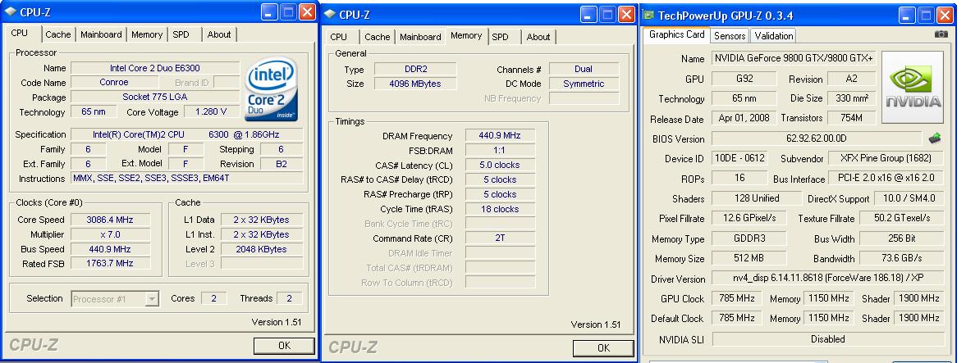This screenshot has width=966, height=363.
Task: Click the Shaders value 128 Unified
Action: [x=757, y=198]
